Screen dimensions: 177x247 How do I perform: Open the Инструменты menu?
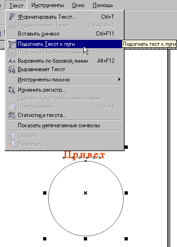click(48, 5)
